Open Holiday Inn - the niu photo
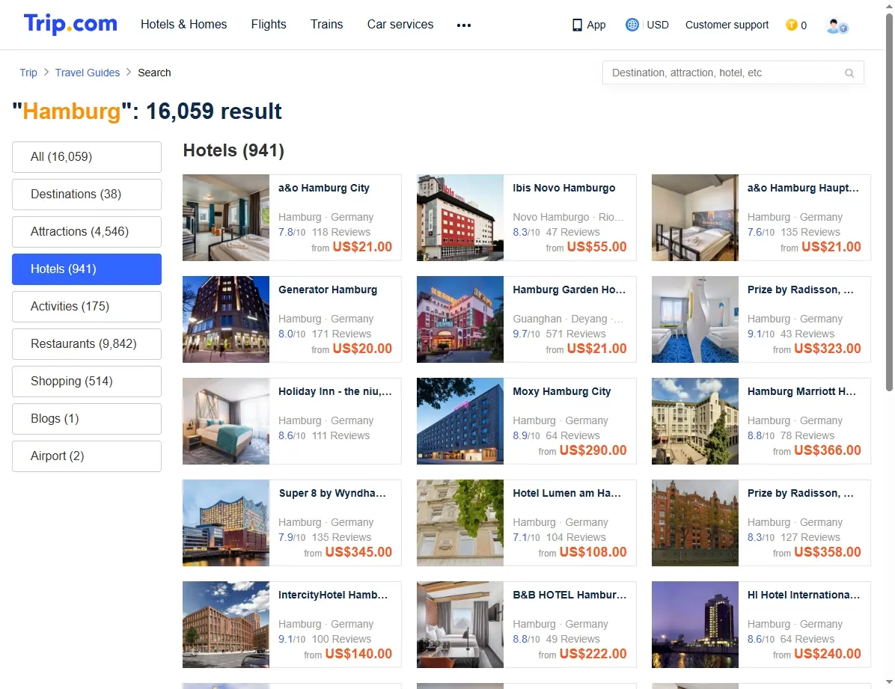The height and width of the screenshot is (689, 895). [226, 420]
